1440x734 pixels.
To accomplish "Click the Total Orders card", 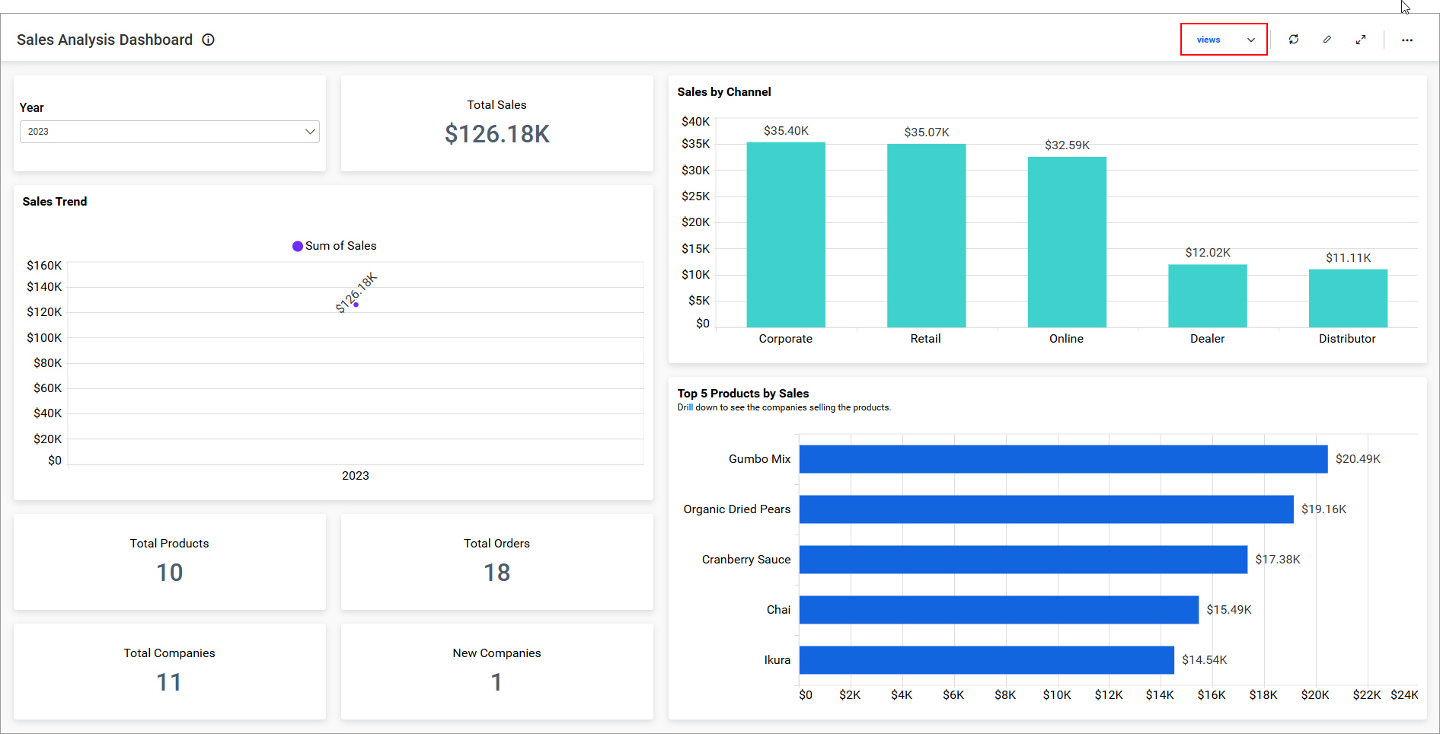I will point(496,562).
